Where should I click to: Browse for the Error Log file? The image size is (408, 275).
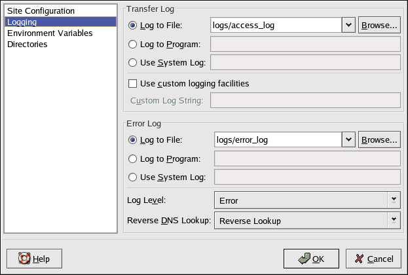pyautogui.click(x=379, y=139)
